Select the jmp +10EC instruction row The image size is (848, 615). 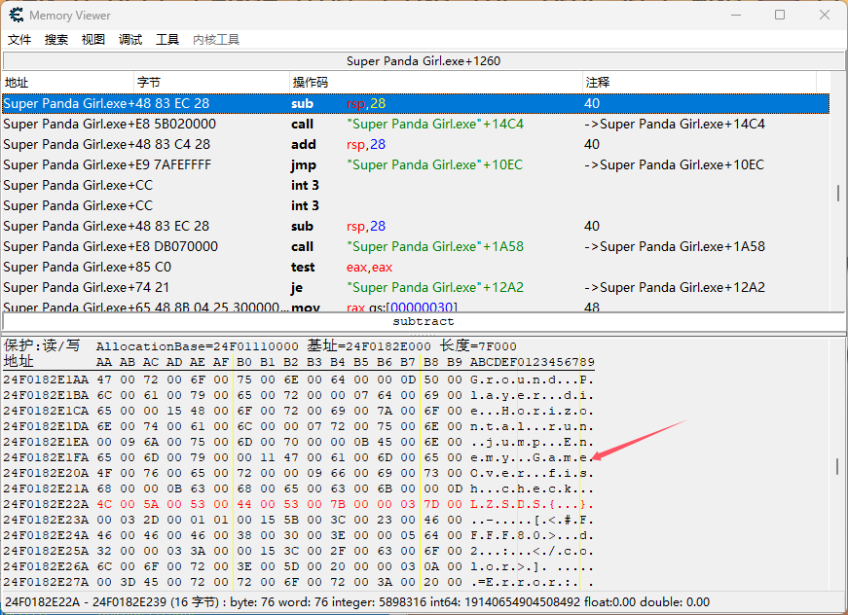tap(416, 164)
